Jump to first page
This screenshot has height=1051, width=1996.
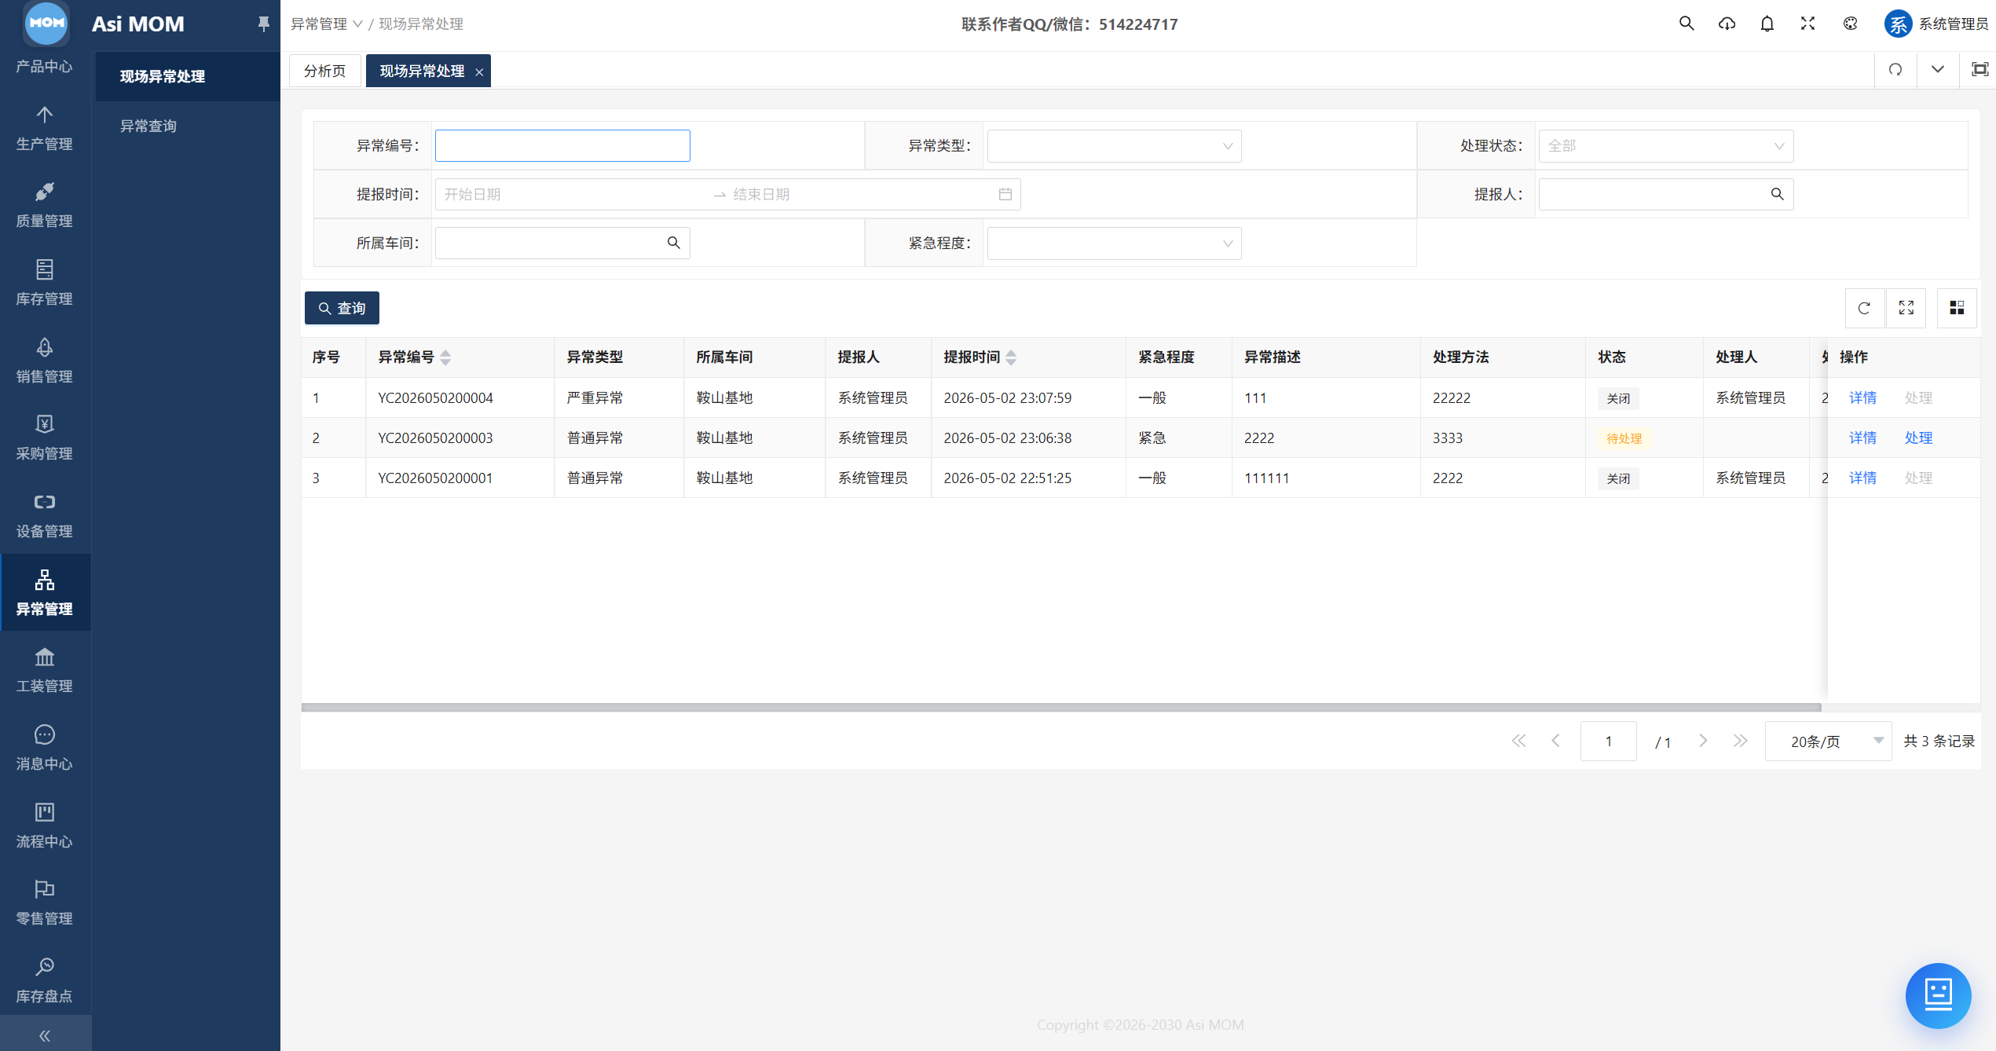pos(1518,741)
